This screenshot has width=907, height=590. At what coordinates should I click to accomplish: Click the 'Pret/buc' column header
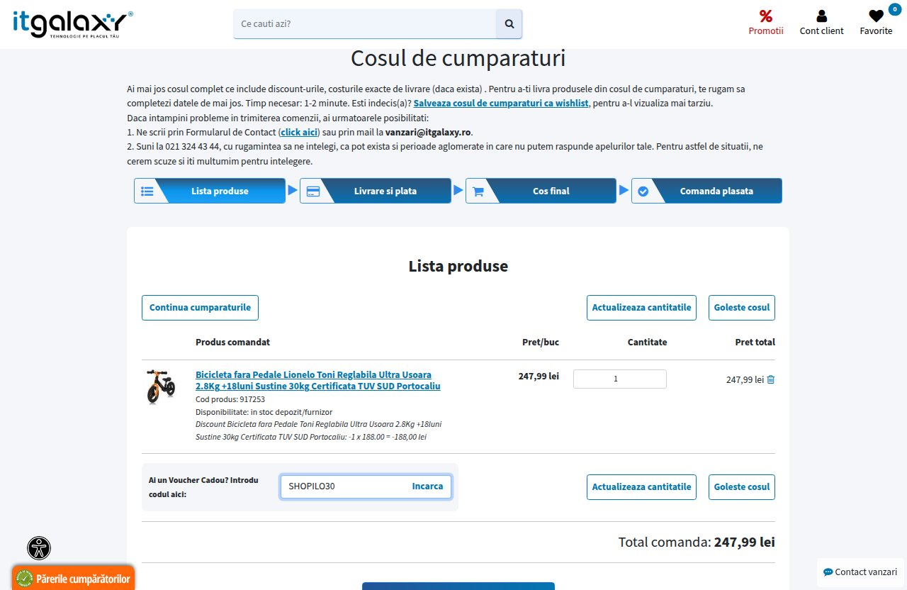(541, 342)
